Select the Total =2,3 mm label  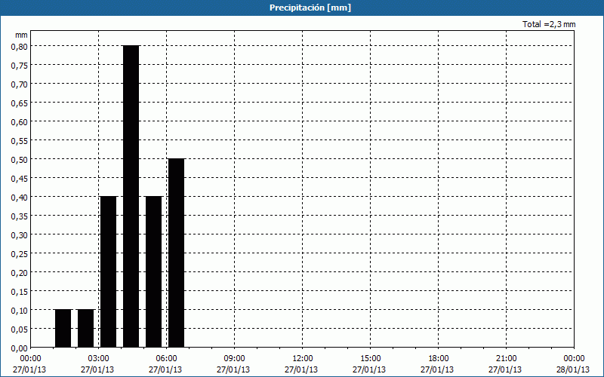[549, 24]
